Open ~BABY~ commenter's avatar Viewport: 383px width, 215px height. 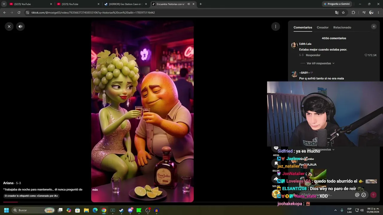(x=294, y=74)
